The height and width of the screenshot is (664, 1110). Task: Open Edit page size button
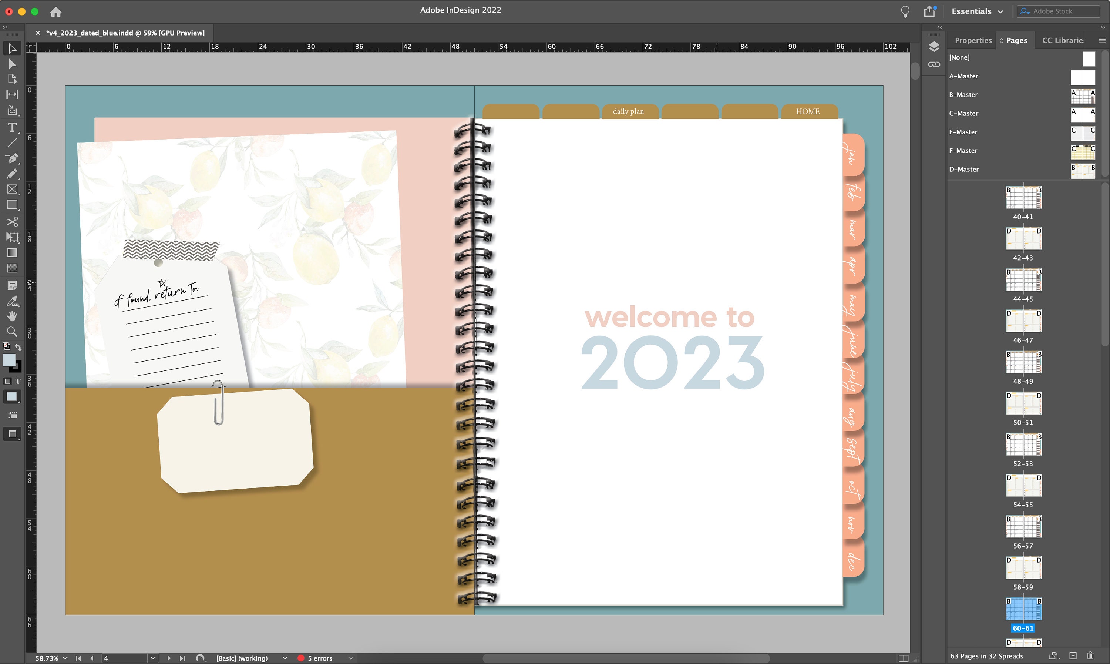pos(1054,655)
